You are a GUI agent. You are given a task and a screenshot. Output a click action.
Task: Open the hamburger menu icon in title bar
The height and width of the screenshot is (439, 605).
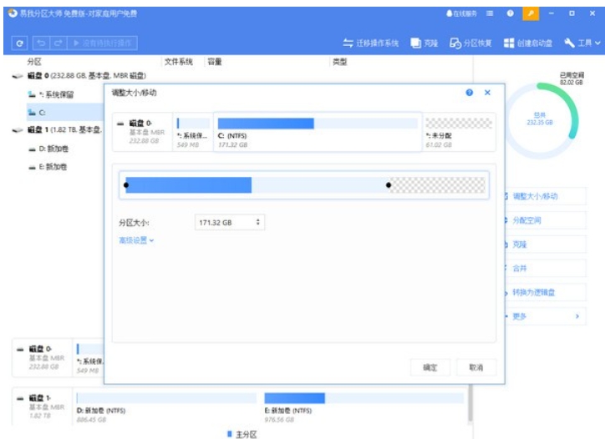tap(490, 13)
